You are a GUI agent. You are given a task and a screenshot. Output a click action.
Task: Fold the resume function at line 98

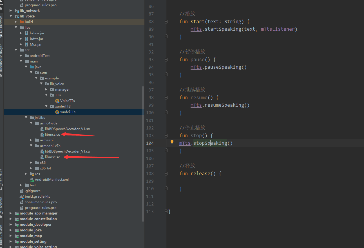coord(166,98)
